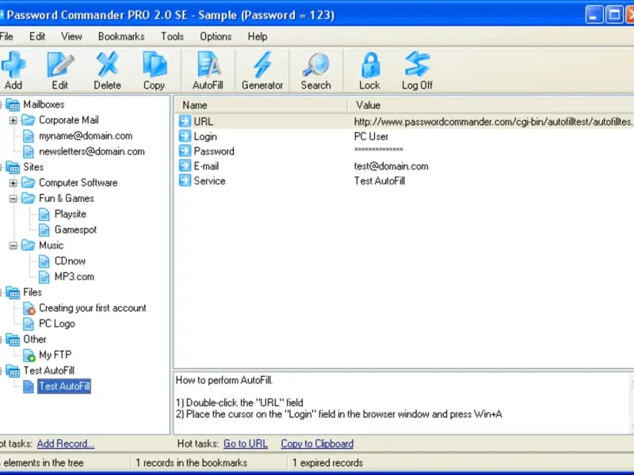Image resolution: width=634 pixels, height=475 pixels.
Task: Click the PC Logo document icon
Action: coord(29,324)
